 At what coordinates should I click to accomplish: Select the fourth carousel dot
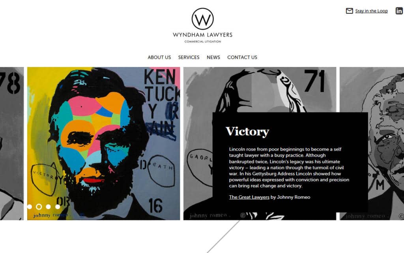(x=58, y=207)
